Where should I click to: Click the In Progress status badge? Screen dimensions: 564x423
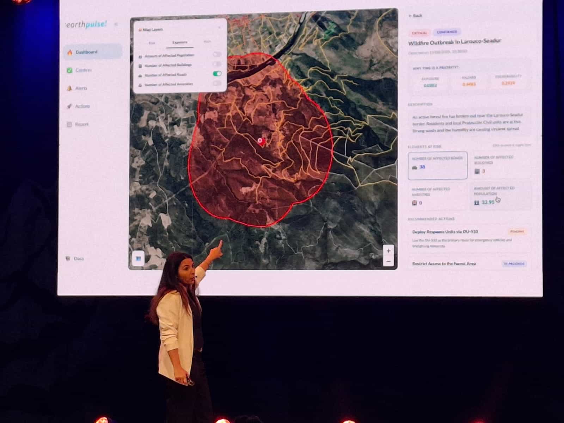coord(514,264)
